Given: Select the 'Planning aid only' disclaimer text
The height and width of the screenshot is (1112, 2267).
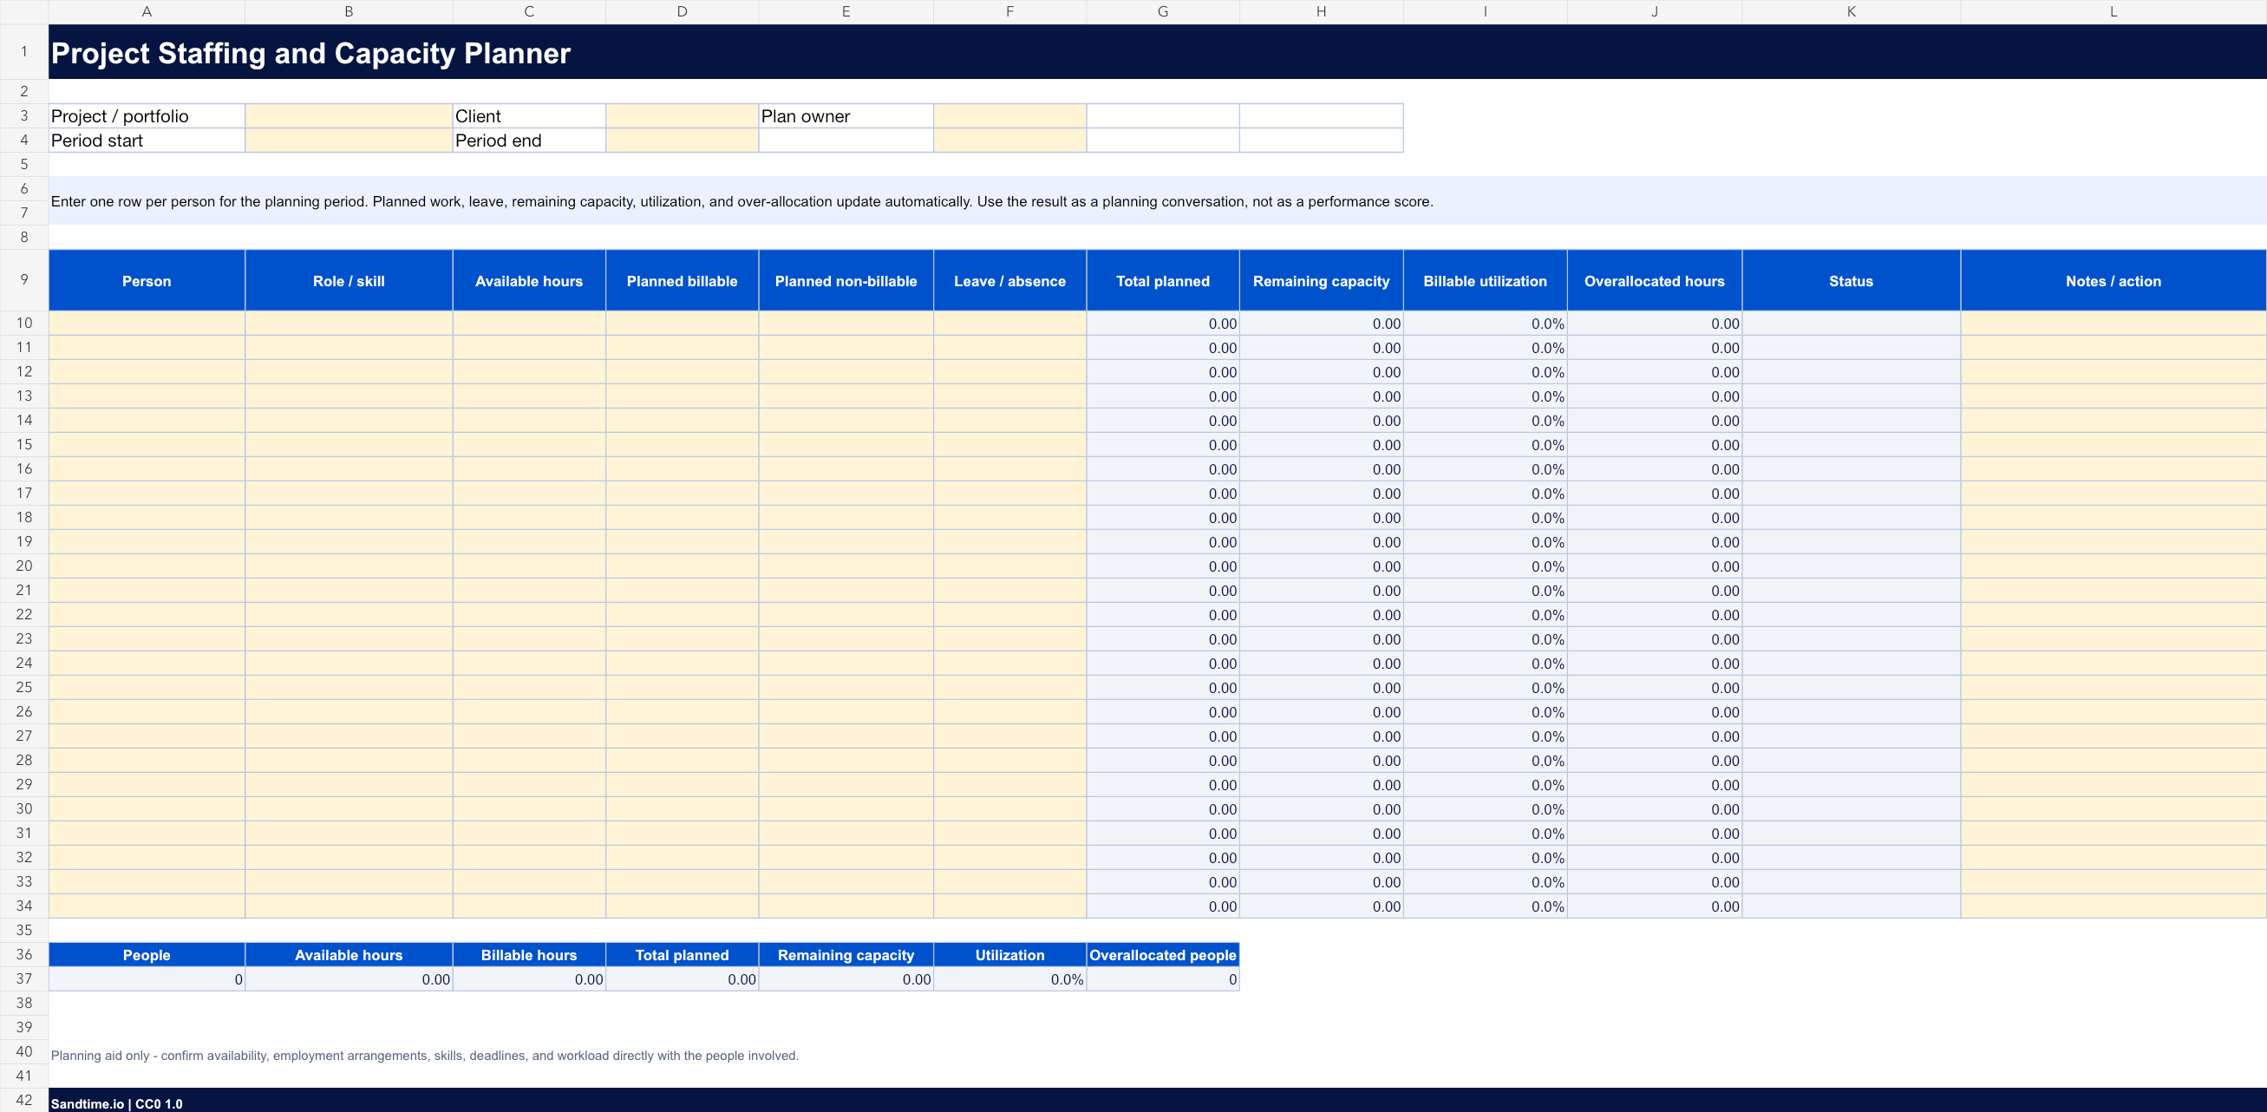Looking at the screenshot, I should (x=424, y=1055).
